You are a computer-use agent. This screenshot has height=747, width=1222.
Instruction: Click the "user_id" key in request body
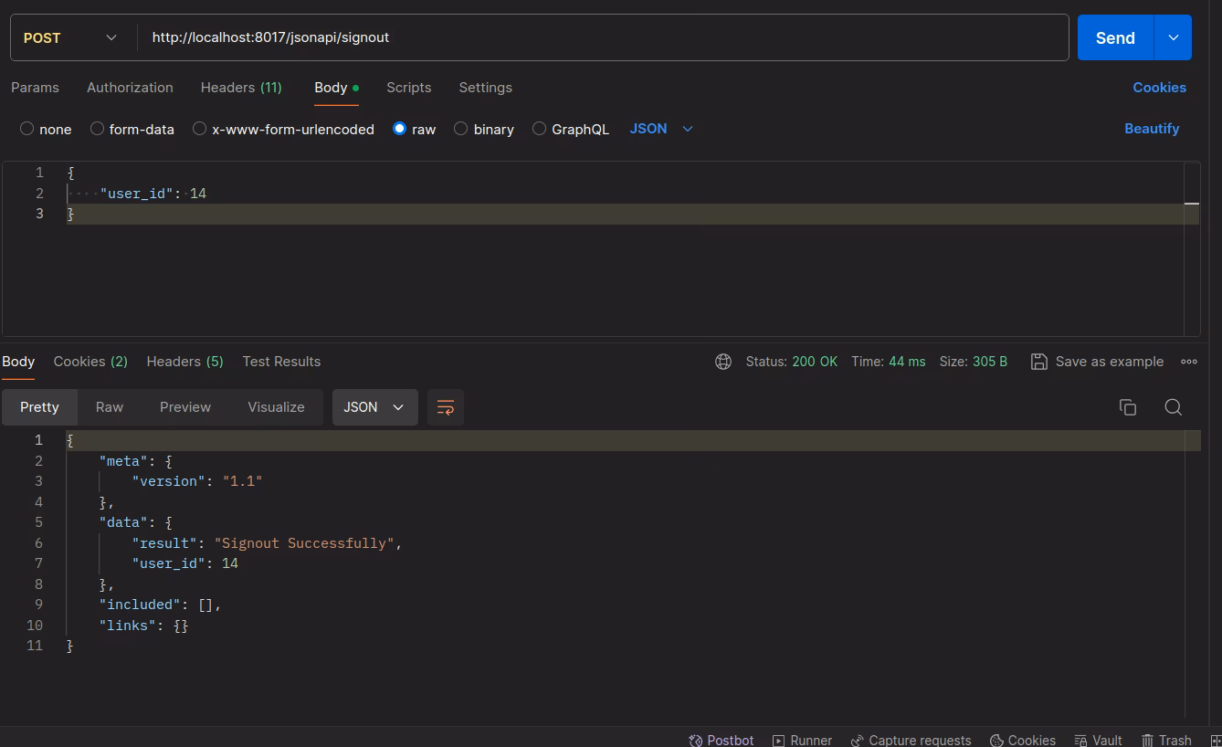(137, 194)
